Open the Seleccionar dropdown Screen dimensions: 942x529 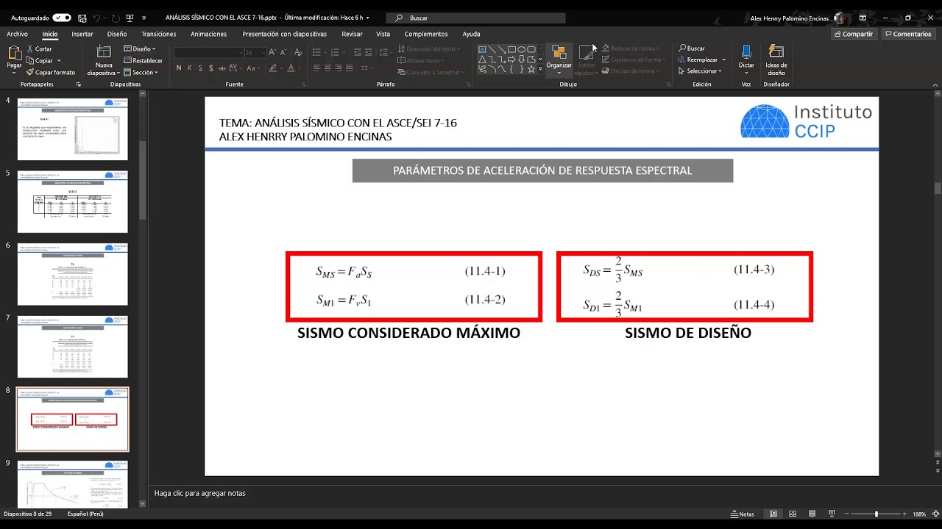pos(700,71)
